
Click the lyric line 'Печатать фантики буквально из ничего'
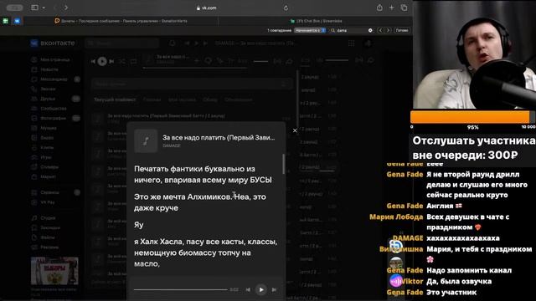point(203,175)
